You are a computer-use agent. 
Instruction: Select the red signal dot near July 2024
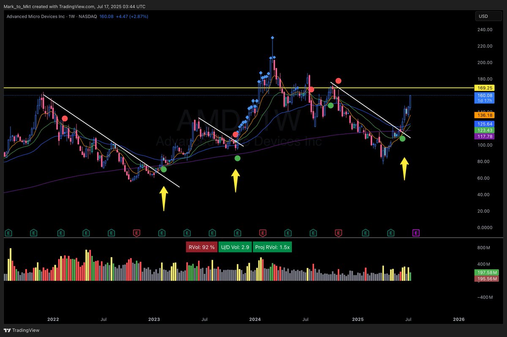click(311, 89)
